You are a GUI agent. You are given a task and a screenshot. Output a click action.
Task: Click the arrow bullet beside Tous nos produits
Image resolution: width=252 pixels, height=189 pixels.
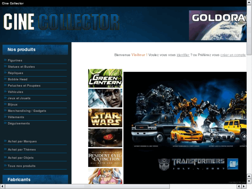[5, 166]
